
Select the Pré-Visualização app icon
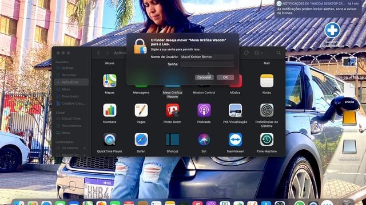tap(235, 110)
